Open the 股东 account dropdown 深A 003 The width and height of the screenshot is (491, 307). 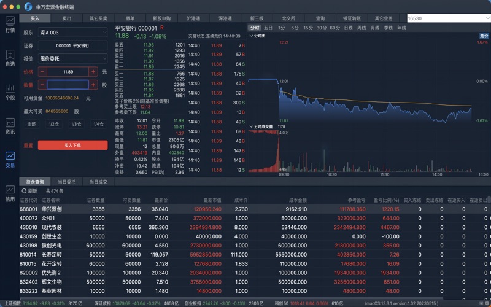pos(72,33)
